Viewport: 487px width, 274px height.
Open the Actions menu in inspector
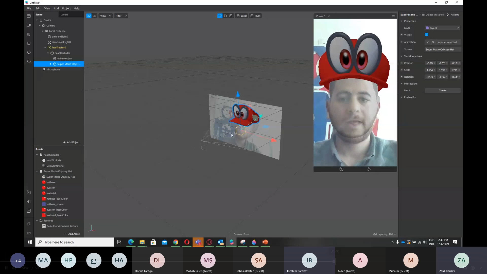[453, 15]
